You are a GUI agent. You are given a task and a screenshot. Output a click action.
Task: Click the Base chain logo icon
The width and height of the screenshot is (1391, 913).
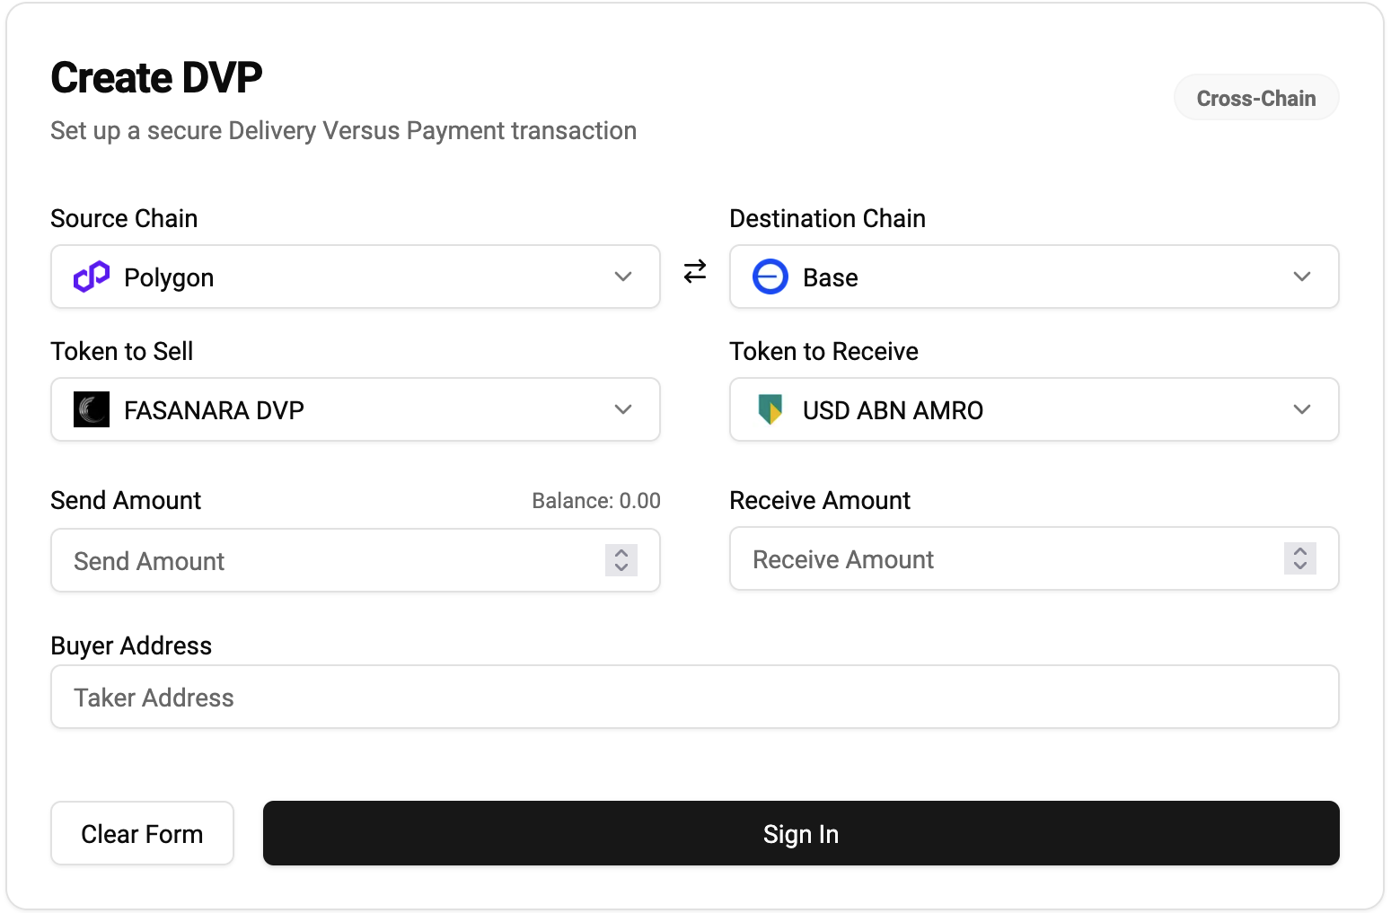[x=770, y=277]
